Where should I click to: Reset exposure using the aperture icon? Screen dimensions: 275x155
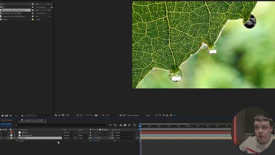pos(171,115)
